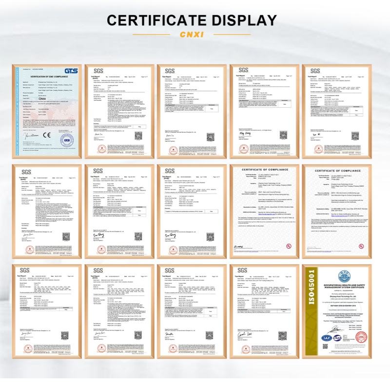Open the ISO45001 certificate
The image size is (390, 390).
pos(337,312)
